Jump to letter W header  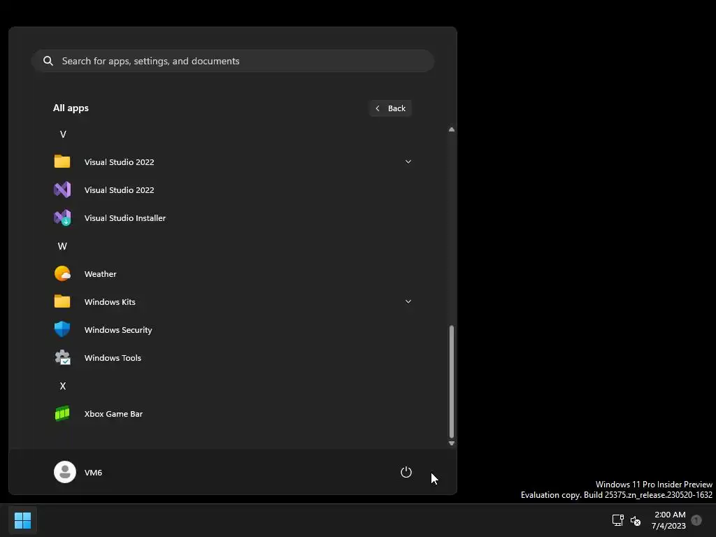coord(62,246)
